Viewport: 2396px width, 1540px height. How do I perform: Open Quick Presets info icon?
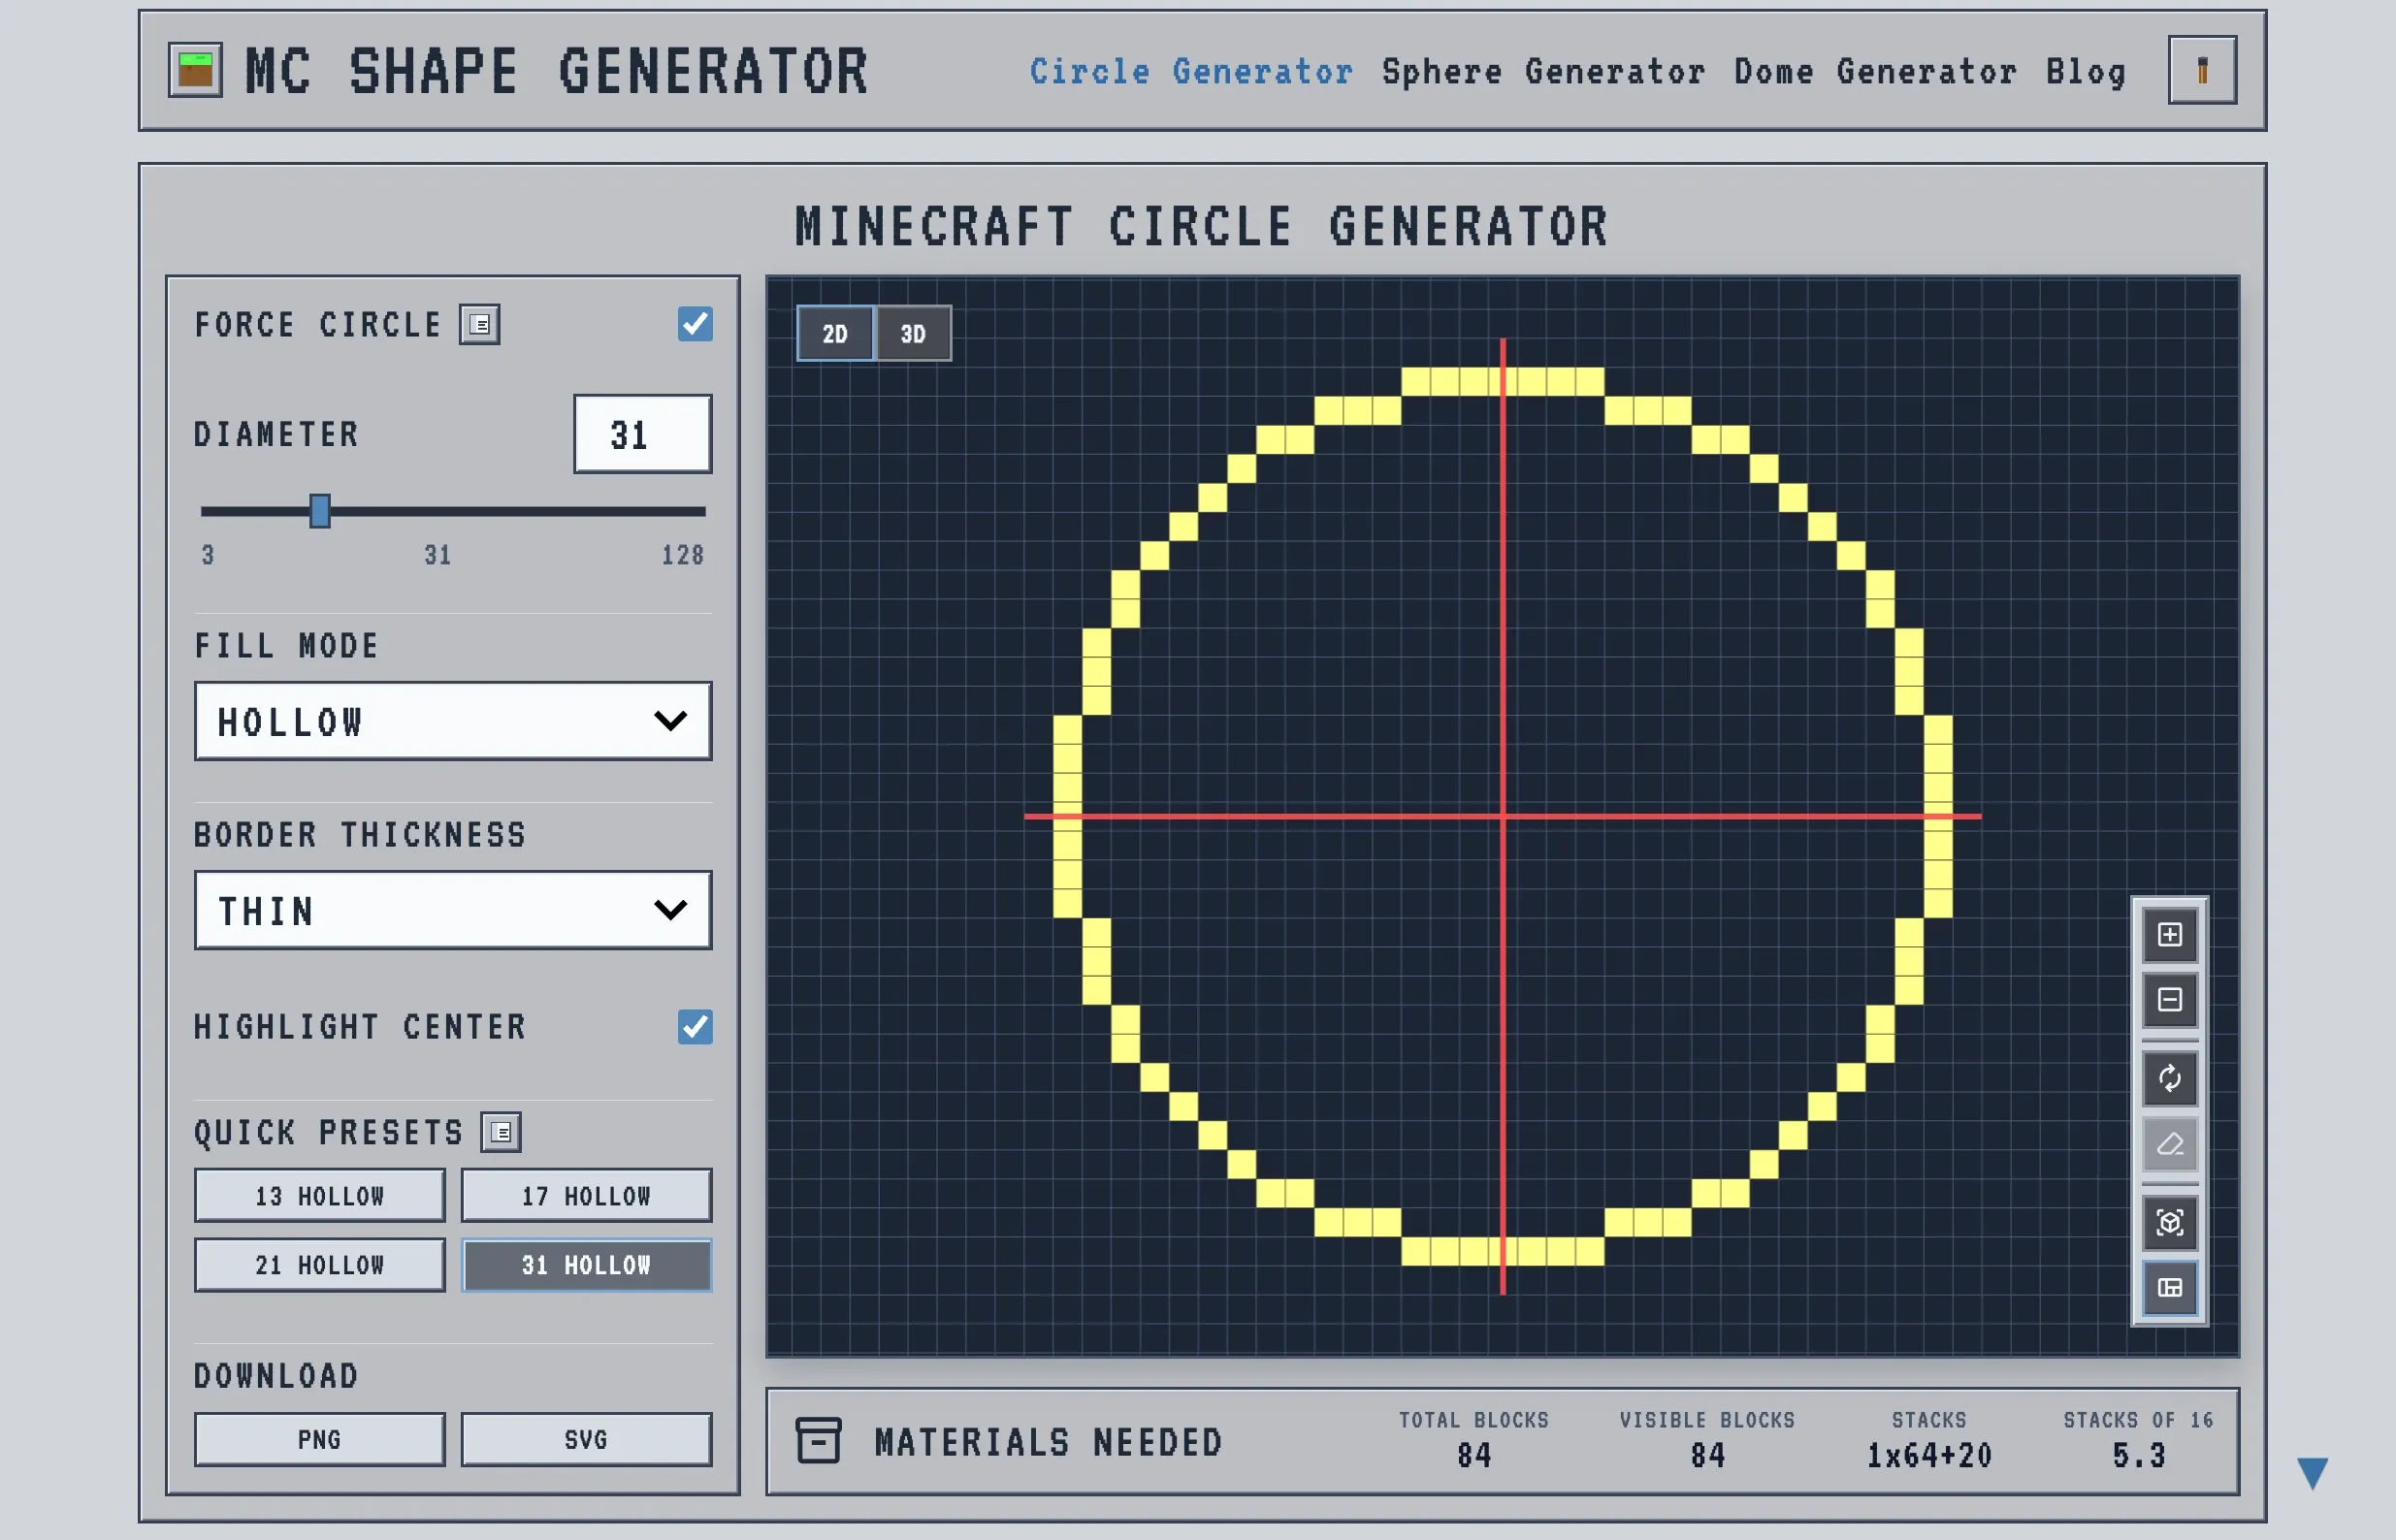(x=501, y=1132)
